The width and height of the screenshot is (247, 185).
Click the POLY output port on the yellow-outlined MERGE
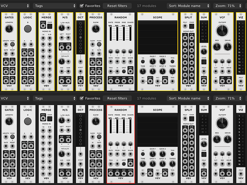(x=43, y=26)
